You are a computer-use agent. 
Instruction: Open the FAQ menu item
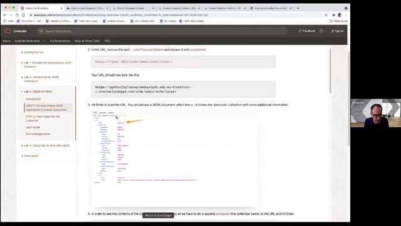click(x=107, y=41)
